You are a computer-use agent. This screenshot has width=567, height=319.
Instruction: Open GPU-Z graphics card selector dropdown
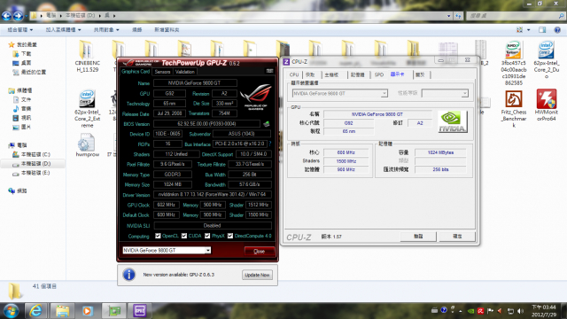click(x=208, y=250)
